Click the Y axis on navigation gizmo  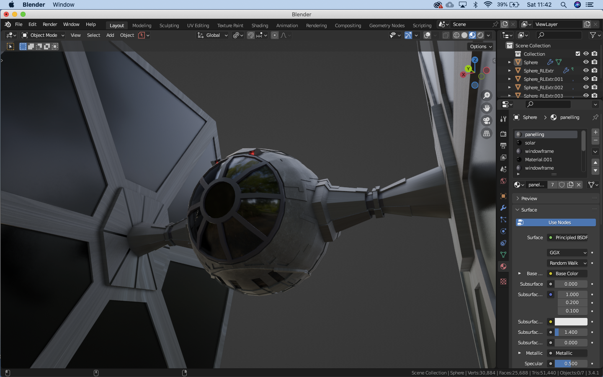(468, 68)
